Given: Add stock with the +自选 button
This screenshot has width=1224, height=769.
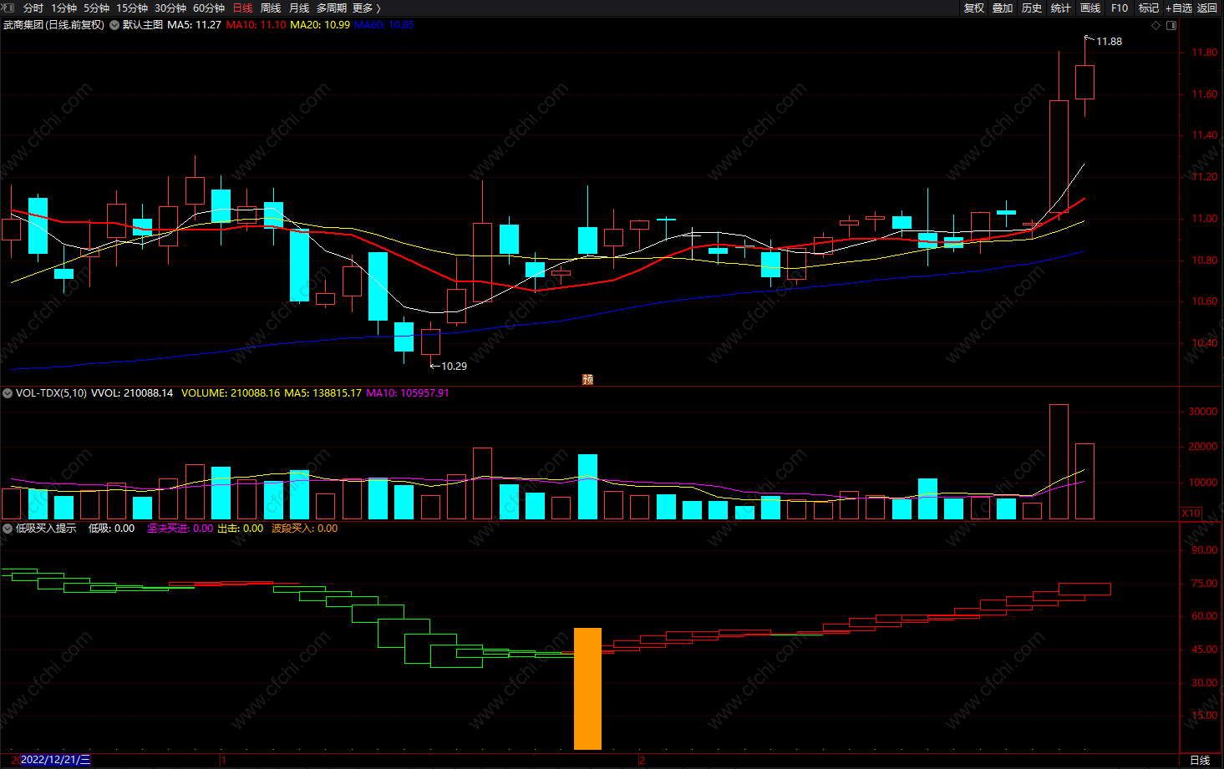Looking at the screenshot, I should (1179, 8).
